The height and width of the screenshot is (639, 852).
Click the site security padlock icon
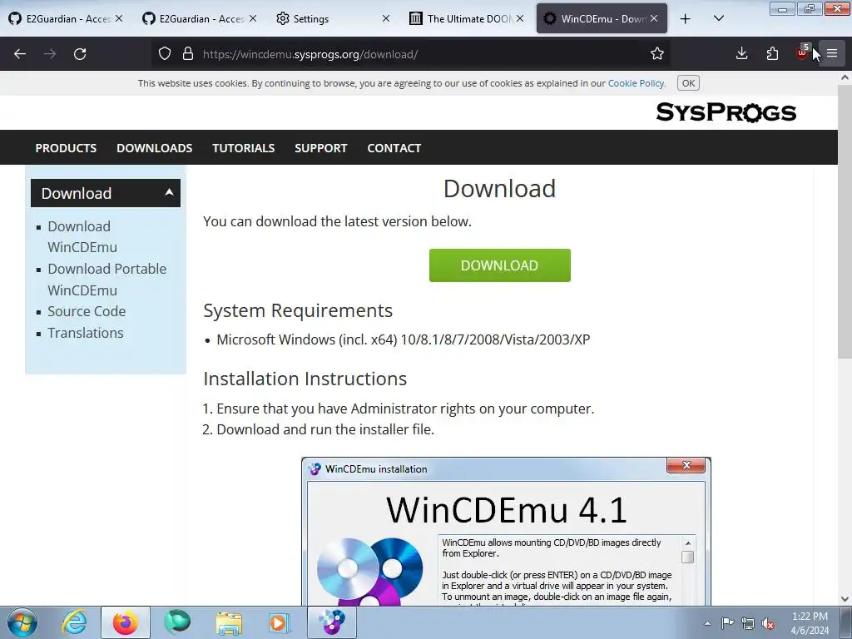click(188, 54)
